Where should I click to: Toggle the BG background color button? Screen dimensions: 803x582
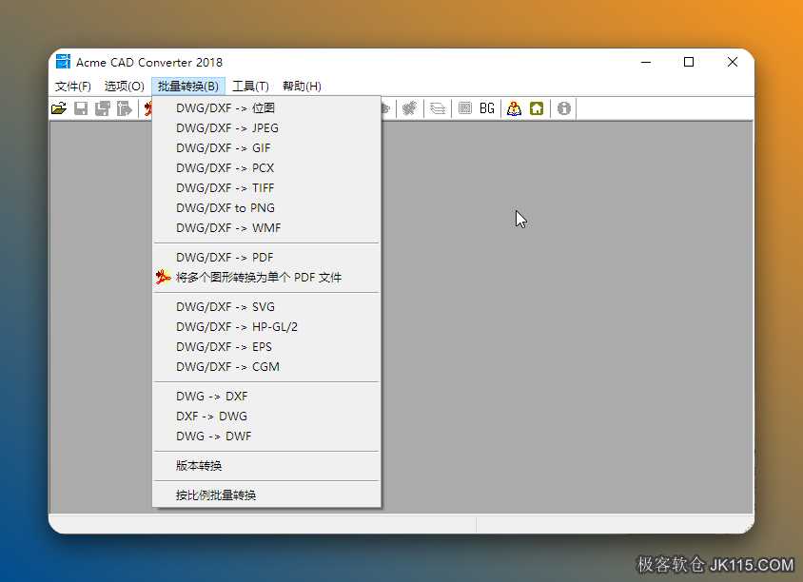click(x=487, y=108)
